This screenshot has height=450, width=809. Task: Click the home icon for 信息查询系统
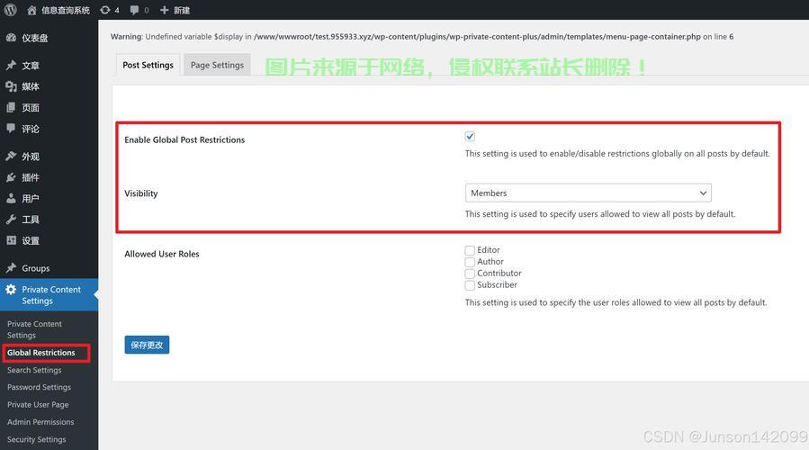(x=32, y=10)
